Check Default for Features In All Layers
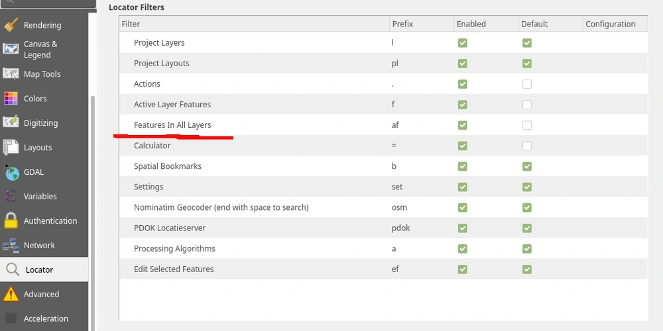Viewport: 663px width, 331px height. (527, 125)
